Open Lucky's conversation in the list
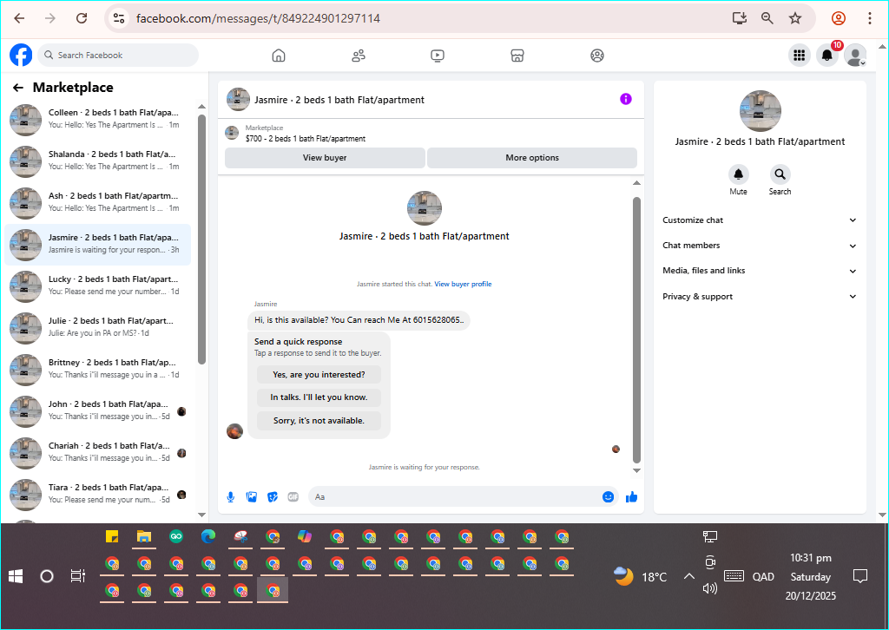The image size is (889, 630). 97,286
